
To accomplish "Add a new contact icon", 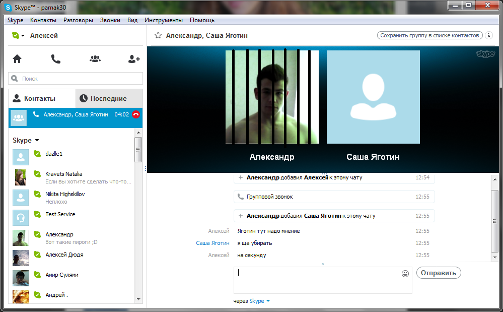I will tap(134, 59).
